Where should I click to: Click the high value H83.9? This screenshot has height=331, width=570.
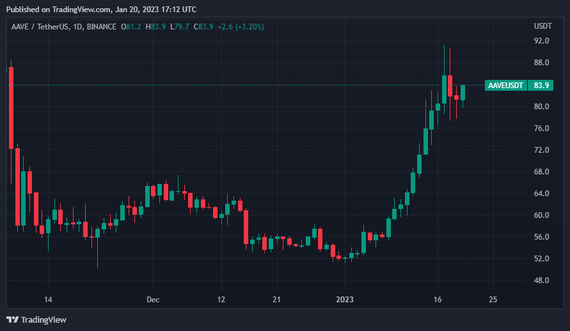pos(155,27)
